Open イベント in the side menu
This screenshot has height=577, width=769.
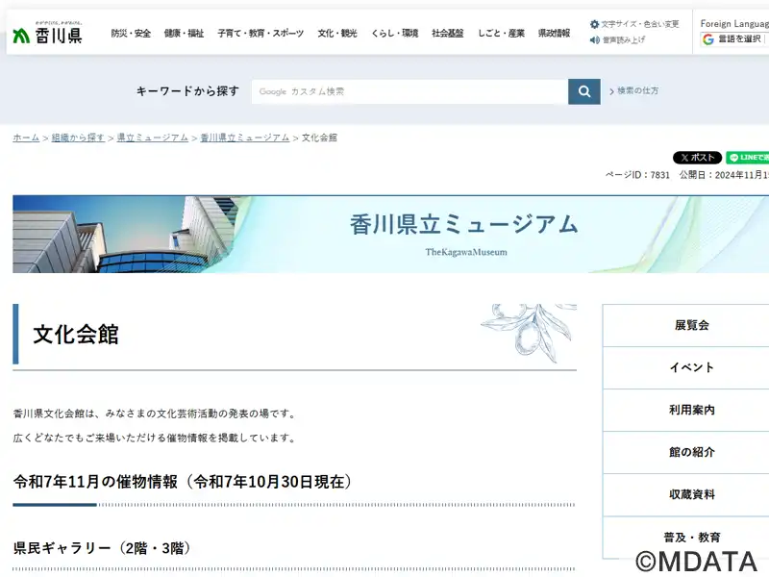click(691, 367)
